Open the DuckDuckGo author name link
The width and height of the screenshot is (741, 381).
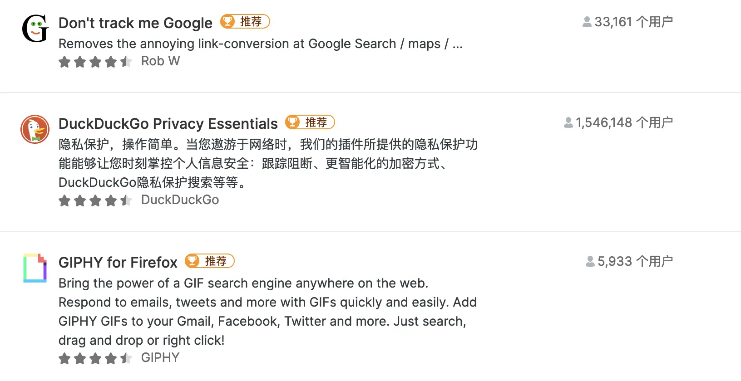180,200
